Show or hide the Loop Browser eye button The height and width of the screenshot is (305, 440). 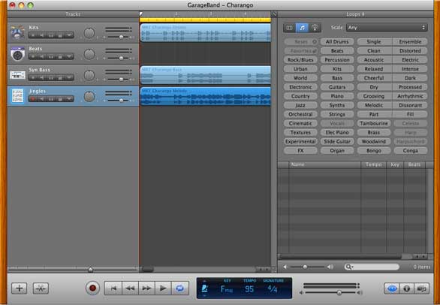point(392,288)
